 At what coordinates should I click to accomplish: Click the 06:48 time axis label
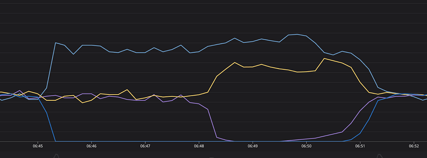(x=199, y=146)
